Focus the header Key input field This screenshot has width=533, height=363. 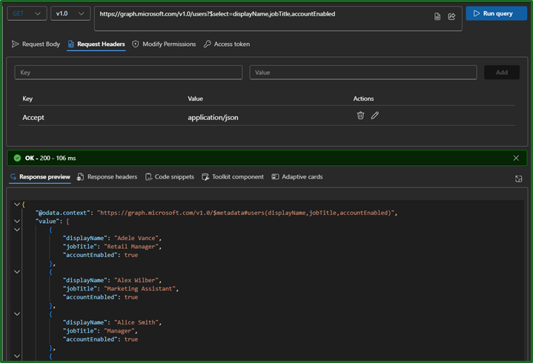tap(128, 73)
